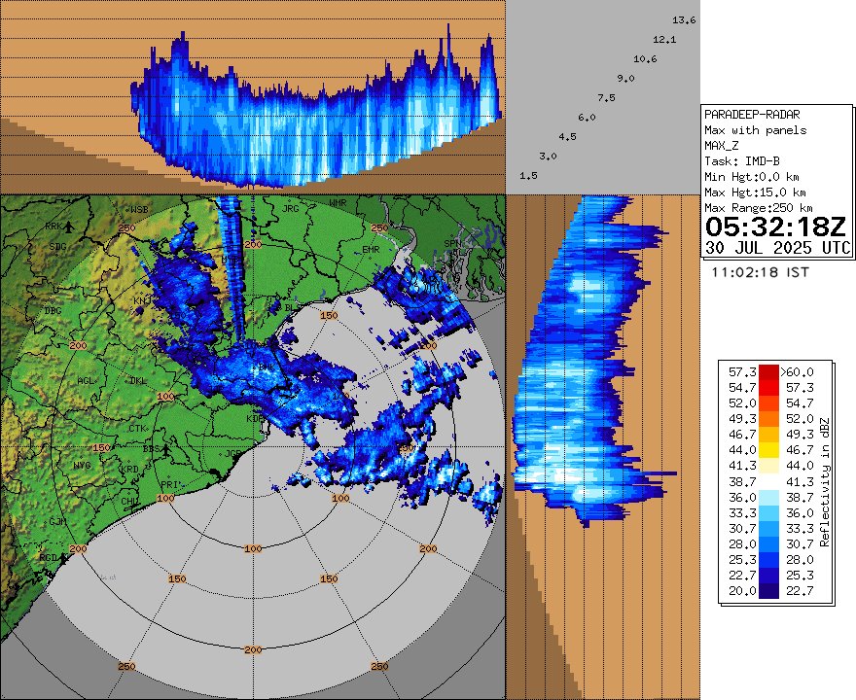
Task: Click the KRD station label
Action: pyautogui.click(x=130, y=470)
